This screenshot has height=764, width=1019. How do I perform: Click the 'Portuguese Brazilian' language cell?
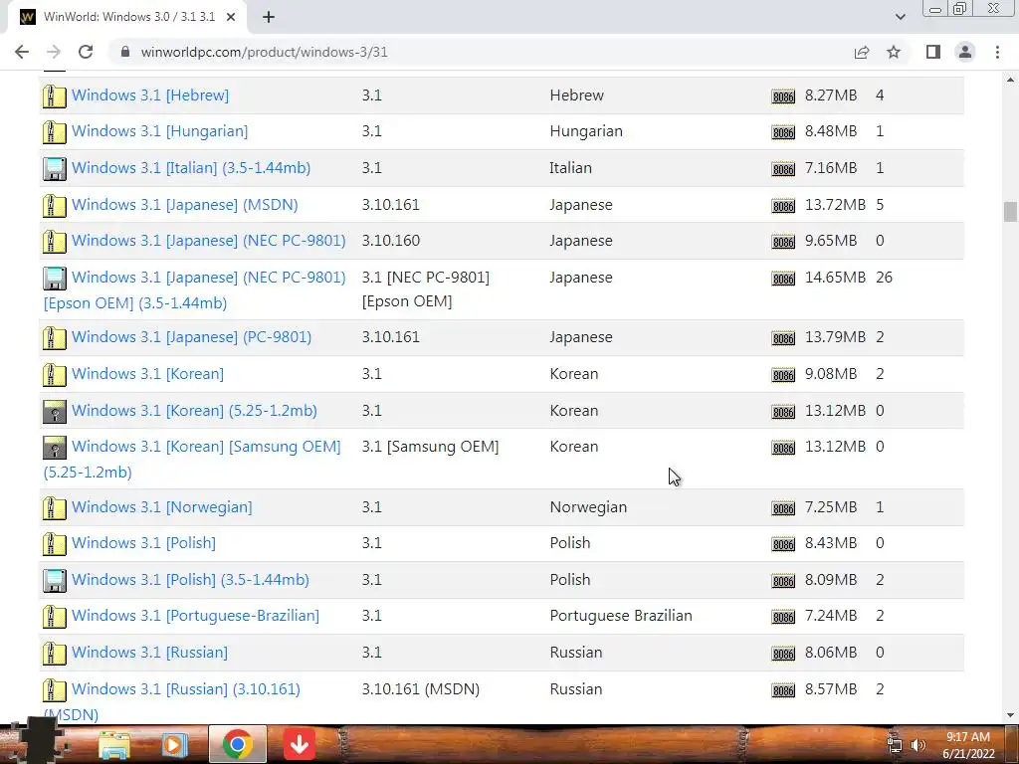(x=621, y=616)
